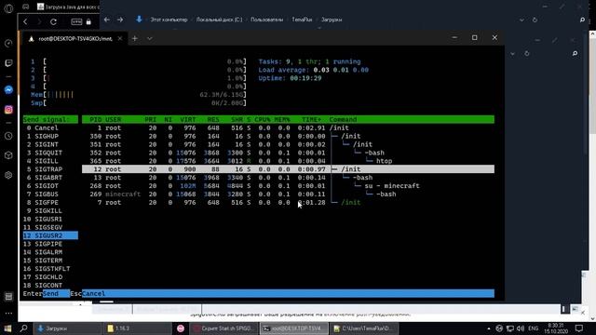Reload page in browser
This screenshot has height=335, width=596.
click(54, 21)
